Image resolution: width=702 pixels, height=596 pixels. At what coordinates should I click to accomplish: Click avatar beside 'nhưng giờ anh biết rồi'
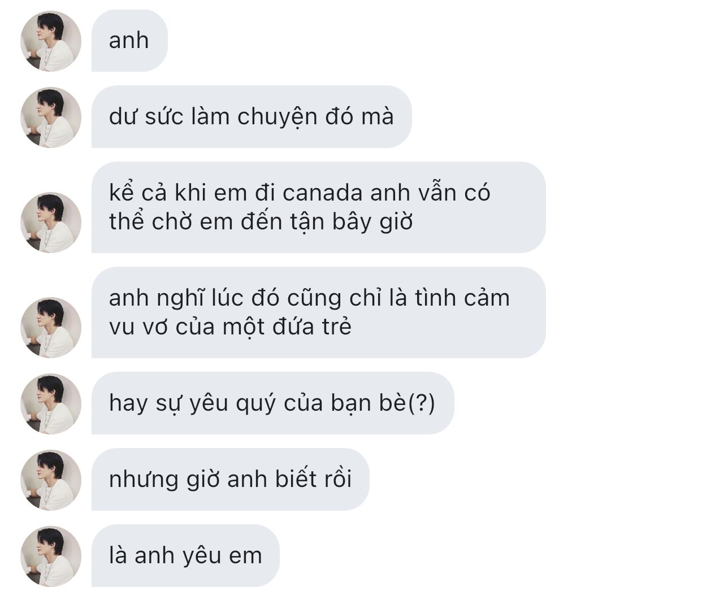[51, 480]
